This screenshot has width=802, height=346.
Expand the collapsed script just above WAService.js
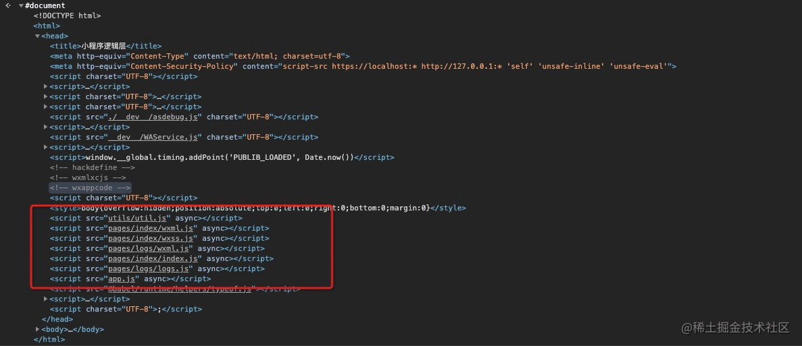[x=46, y=127]
